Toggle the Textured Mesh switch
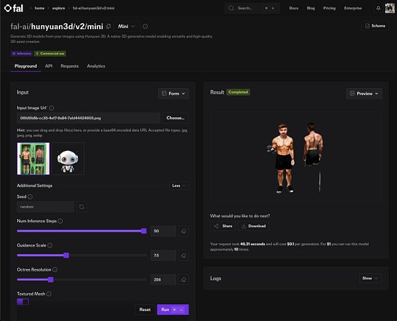 (x=22, y=302)
